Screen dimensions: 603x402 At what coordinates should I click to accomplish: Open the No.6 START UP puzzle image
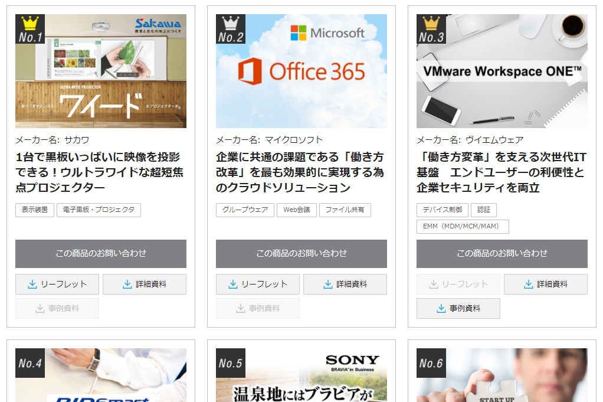[x=502, y=375]
